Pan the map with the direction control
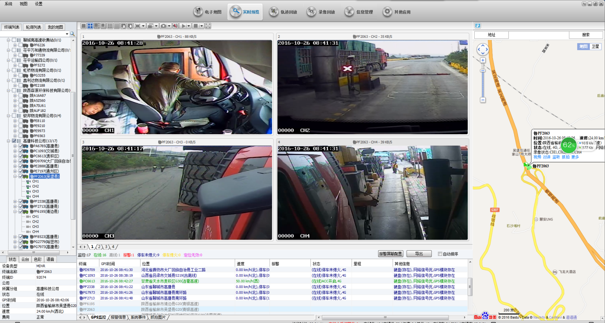 click(x=483, y=50)
